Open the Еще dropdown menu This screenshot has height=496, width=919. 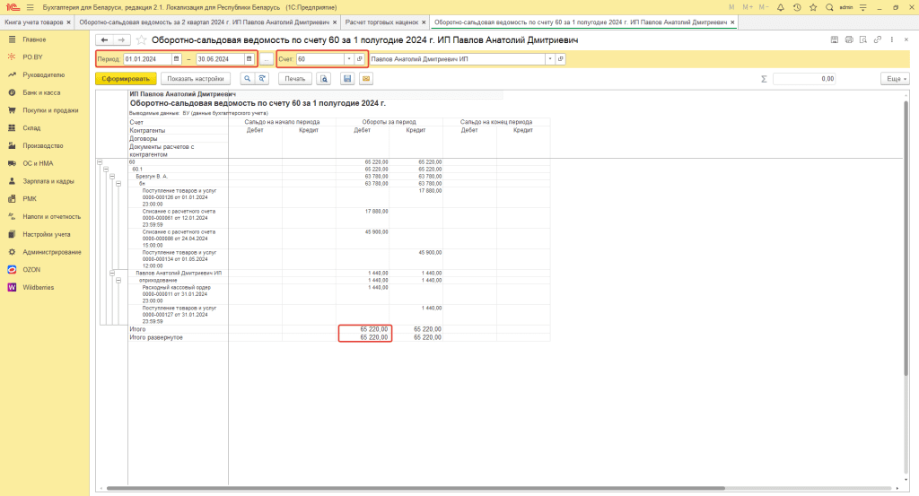coord(895,78)
